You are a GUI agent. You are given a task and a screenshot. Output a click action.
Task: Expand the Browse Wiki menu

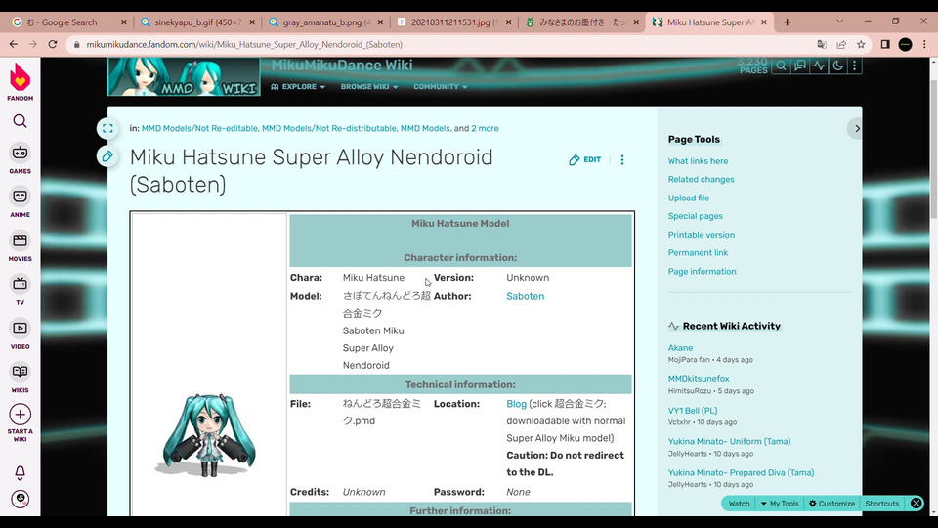click(369, 87)
